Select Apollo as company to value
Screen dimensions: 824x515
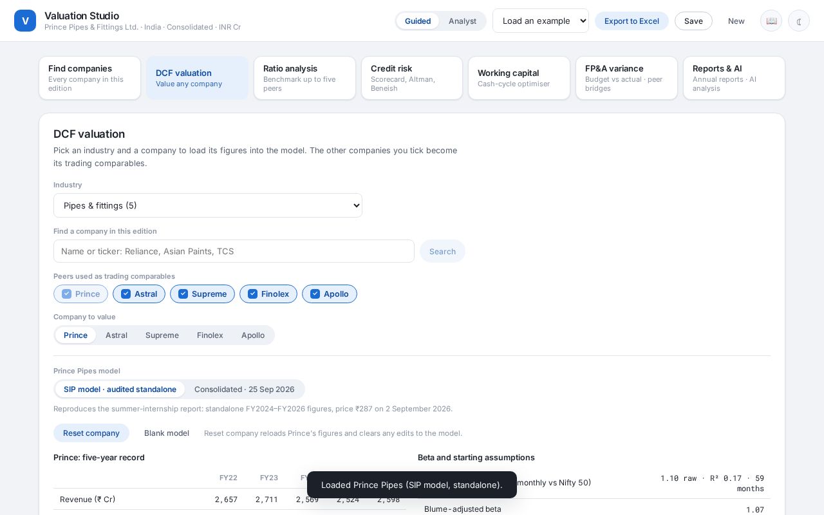[253, 335]
